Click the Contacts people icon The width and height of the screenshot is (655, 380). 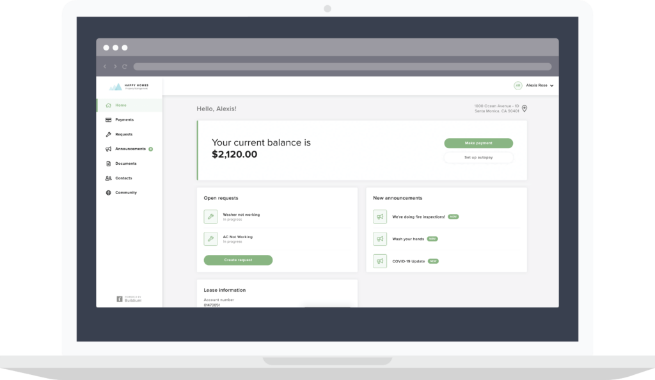point(109,178)
